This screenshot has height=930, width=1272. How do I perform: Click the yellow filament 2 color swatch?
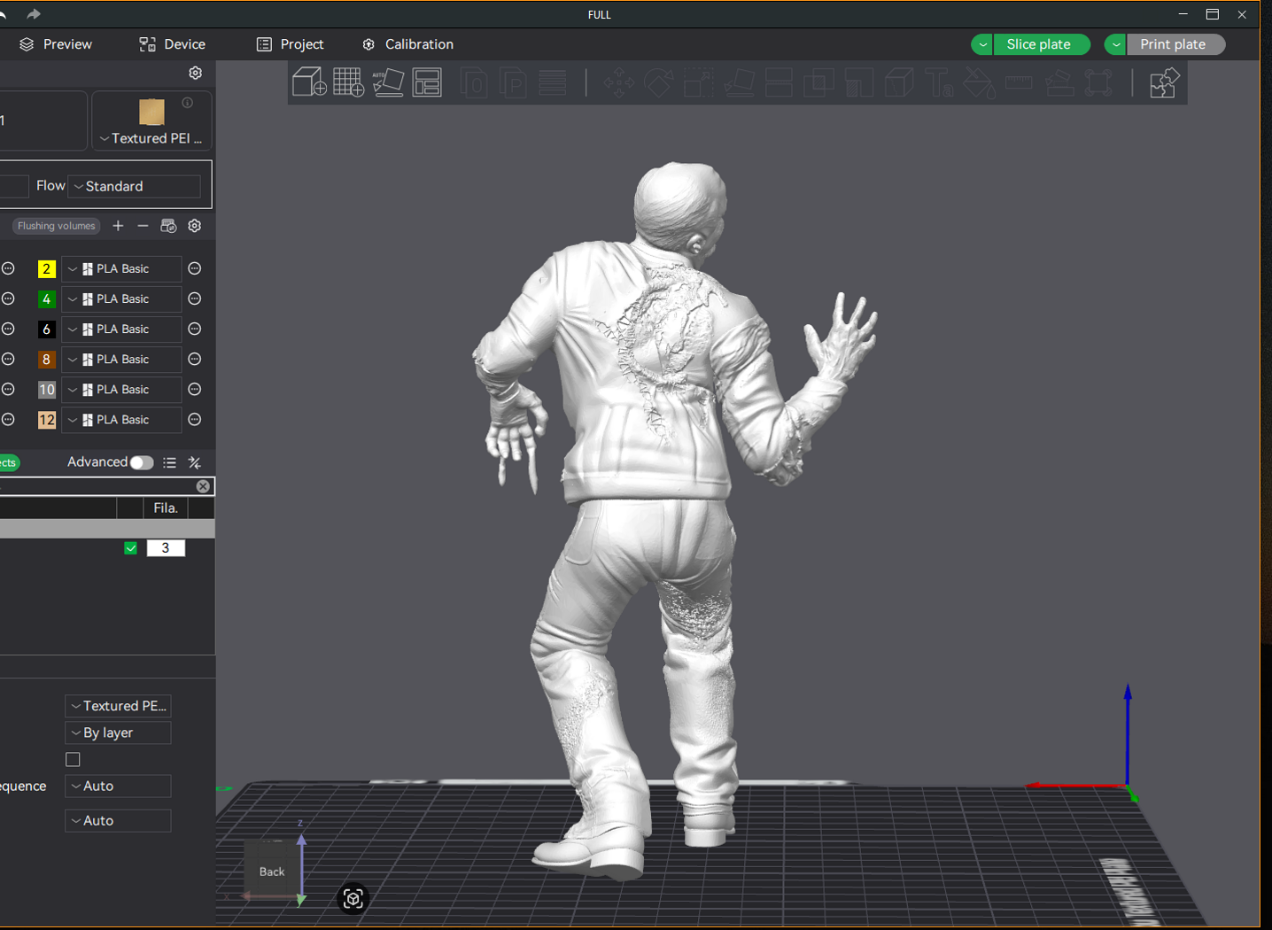click(x=47, y=268)
